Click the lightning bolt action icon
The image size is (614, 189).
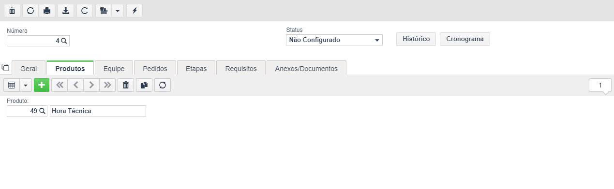(135, 11)
